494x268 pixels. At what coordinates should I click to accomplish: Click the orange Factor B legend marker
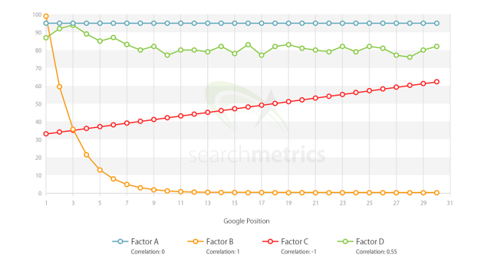coord(193,242)
